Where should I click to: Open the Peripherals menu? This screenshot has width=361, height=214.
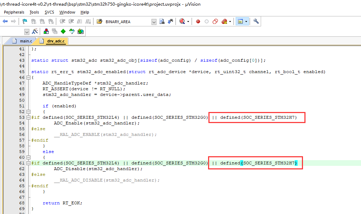click(x=14, y=12)
